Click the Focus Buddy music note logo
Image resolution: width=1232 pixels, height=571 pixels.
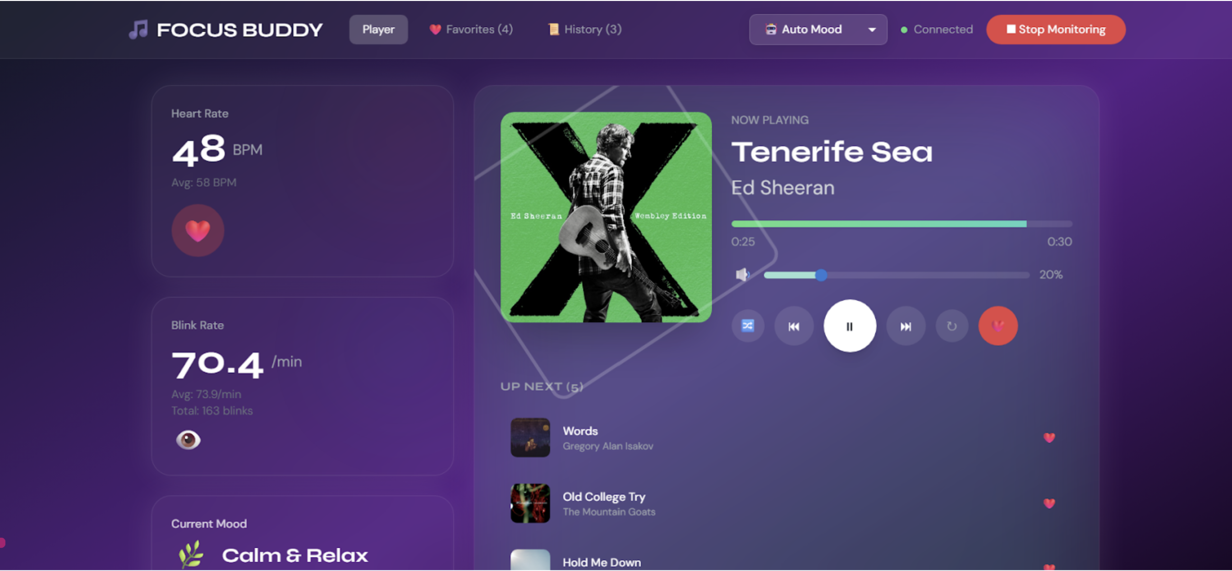pyautogui.click(x=138, y=30)
